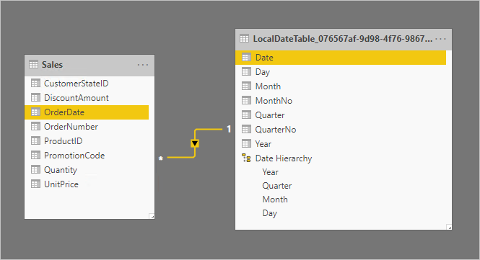Select Quarter level under Date Hierarchy
The image size is (480, 260).
276,186
